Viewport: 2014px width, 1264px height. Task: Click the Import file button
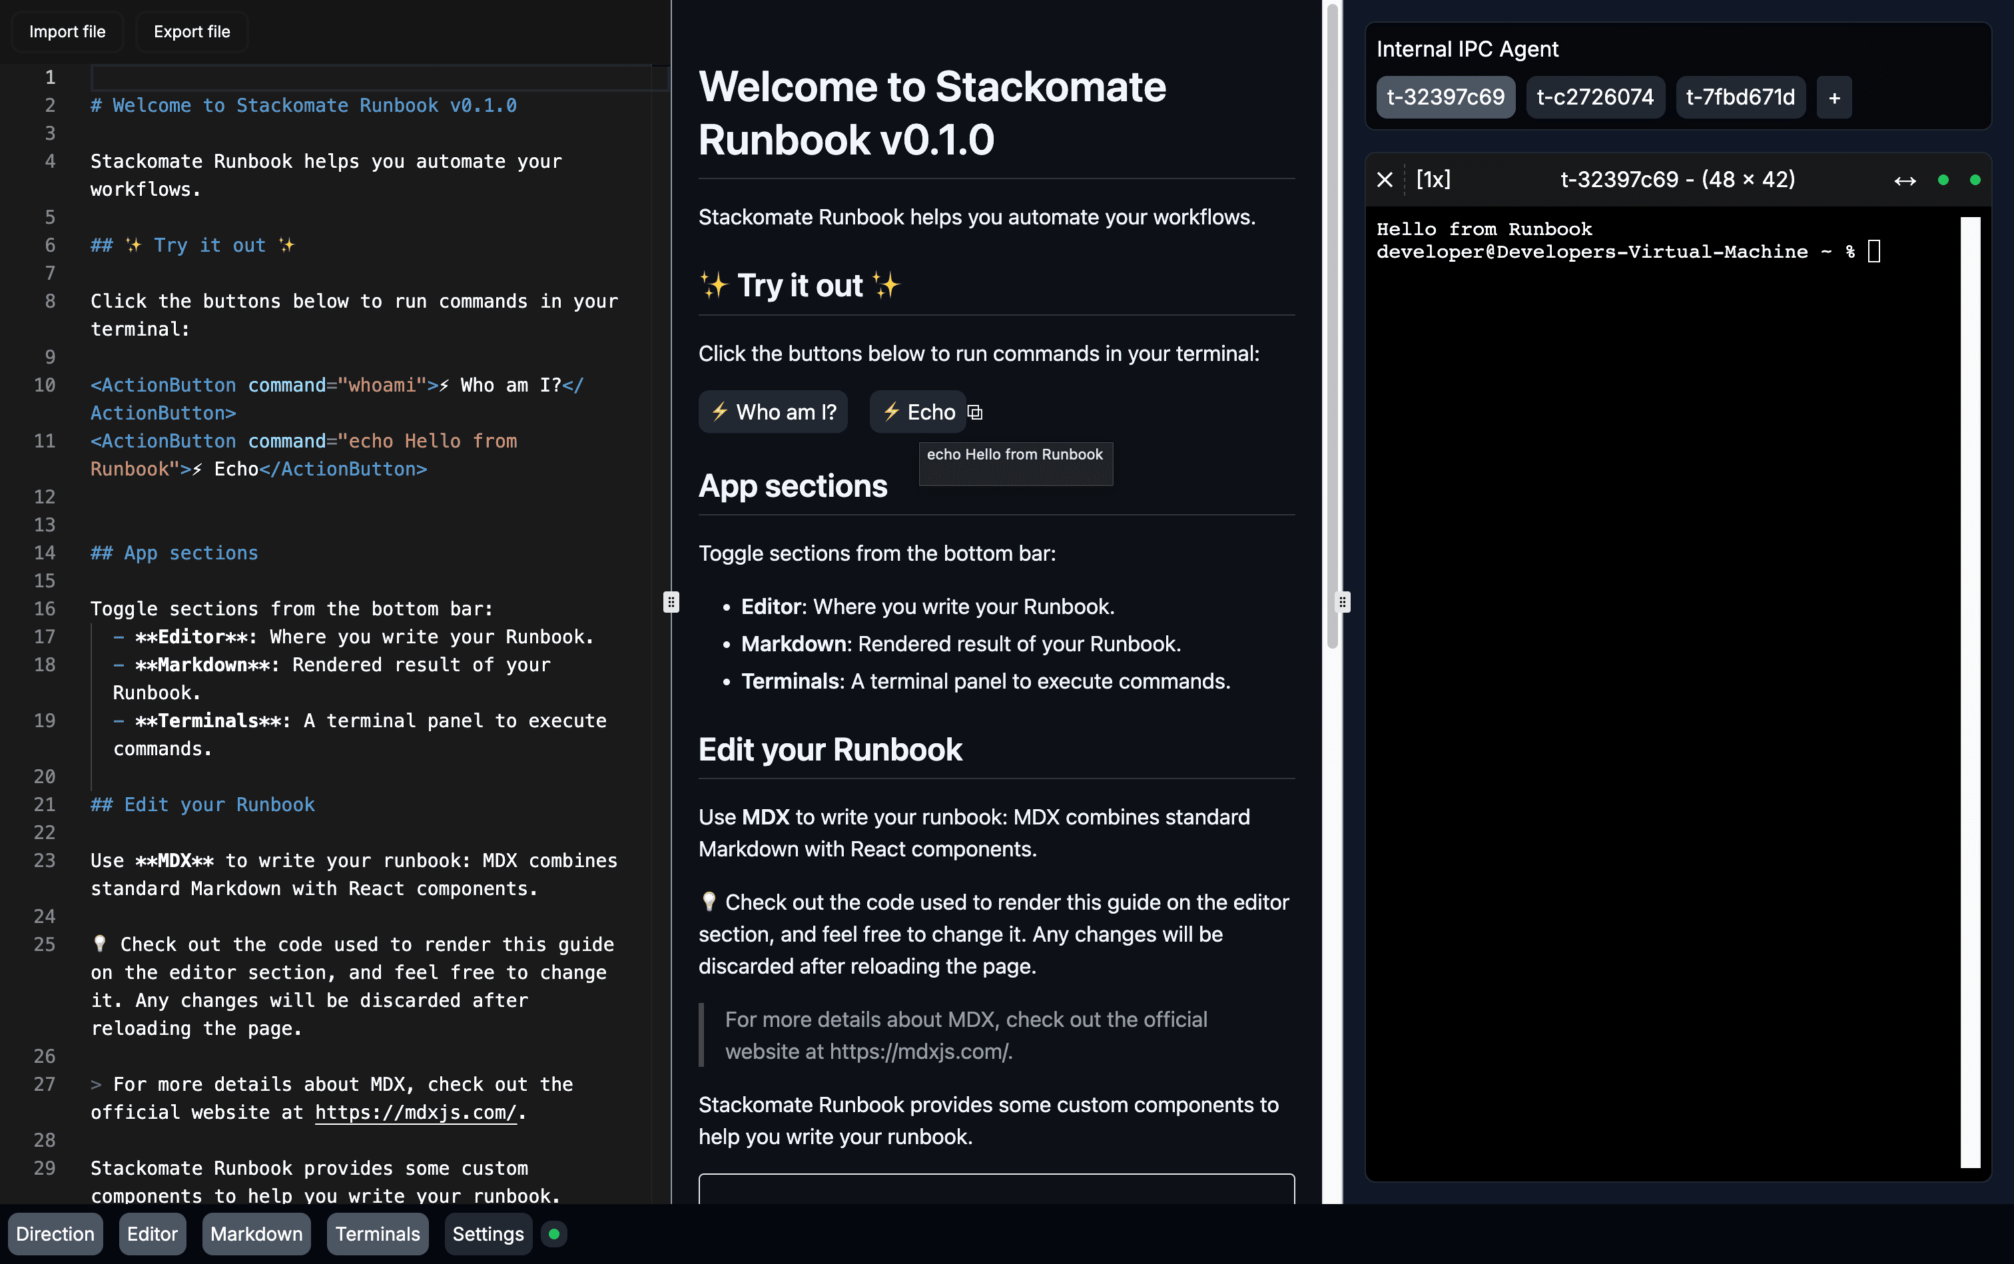pyautogui.click(x=68, y=32)
